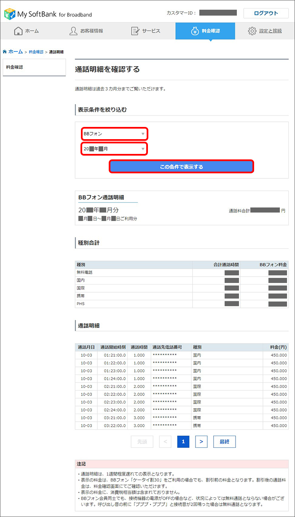Click the 01:21:00.0 call start time cell

[x=113, y=355]
